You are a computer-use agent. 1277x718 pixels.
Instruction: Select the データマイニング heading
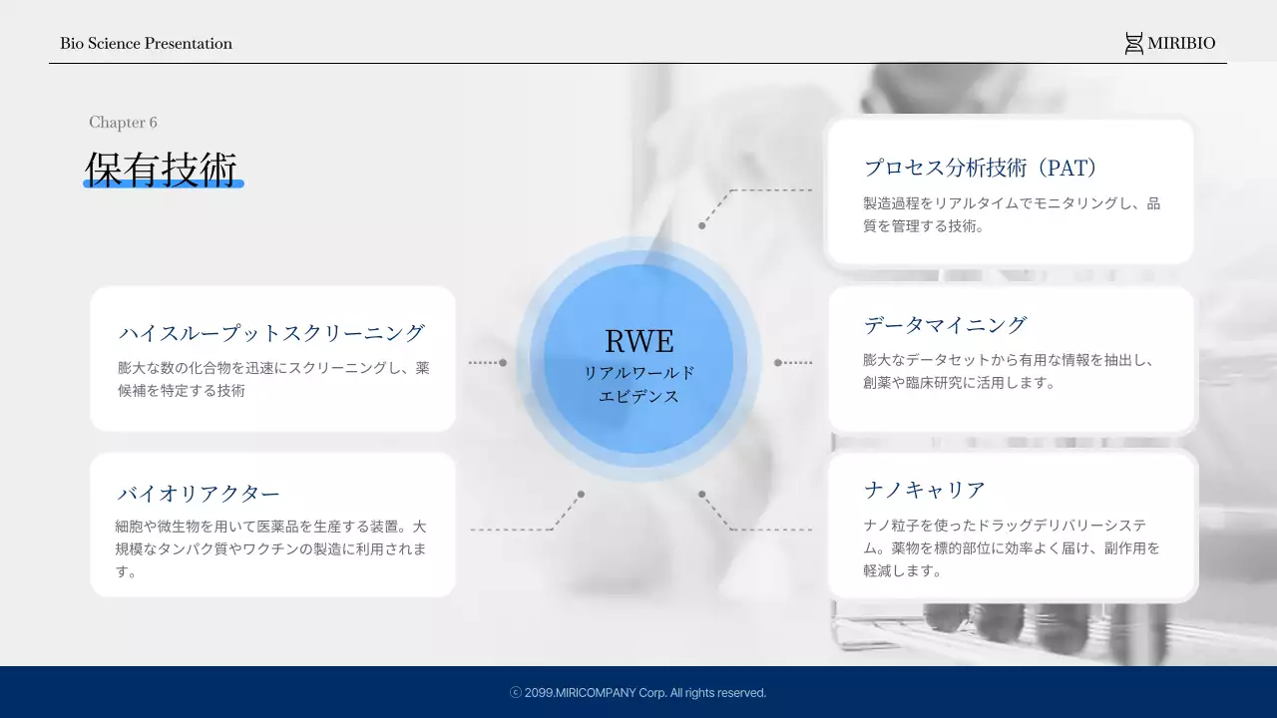tap(943, 324)
